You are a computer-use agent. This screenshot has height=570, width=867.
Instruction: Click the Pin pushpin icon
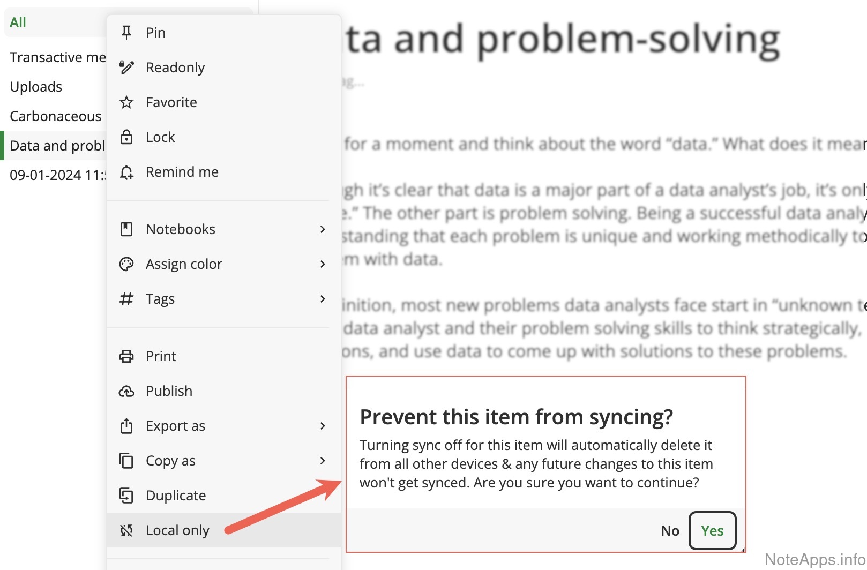point(126,33)
